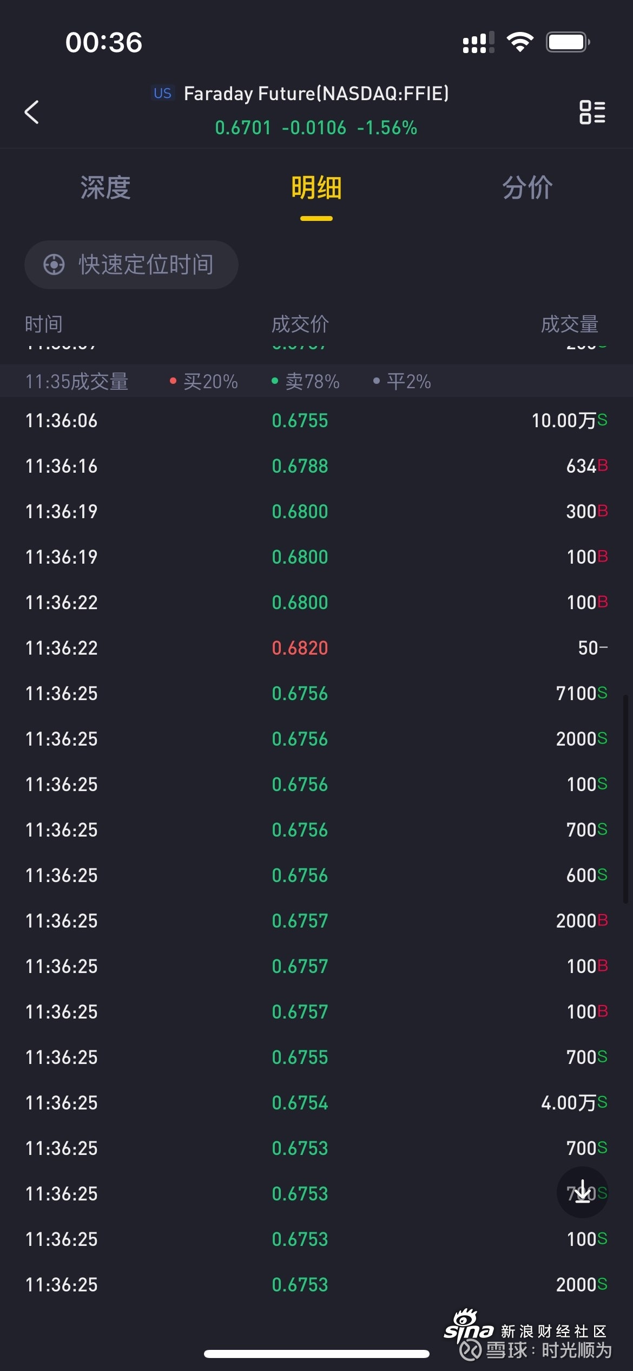Screen dimensions: 633x1371
Task: Tap the back arrow icon
Action: (32, 112)
